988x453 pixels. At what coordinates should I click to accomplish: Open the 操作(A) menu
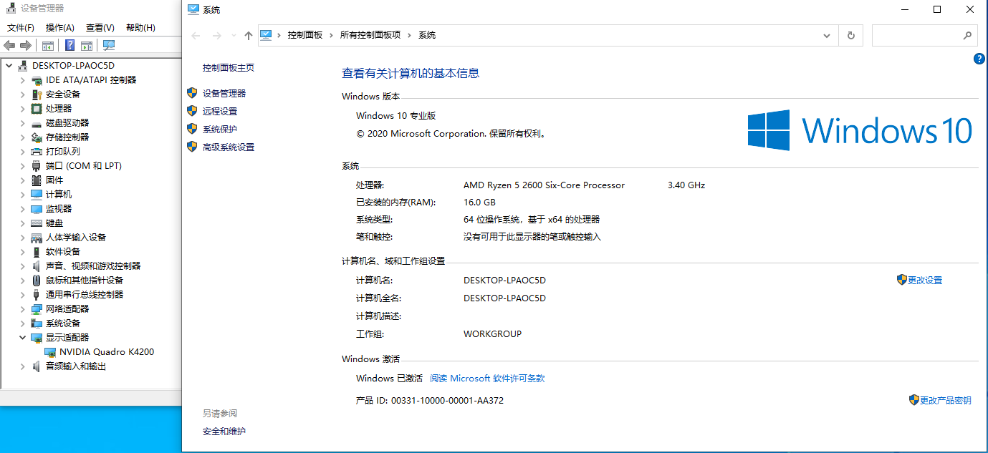[60, 27]
